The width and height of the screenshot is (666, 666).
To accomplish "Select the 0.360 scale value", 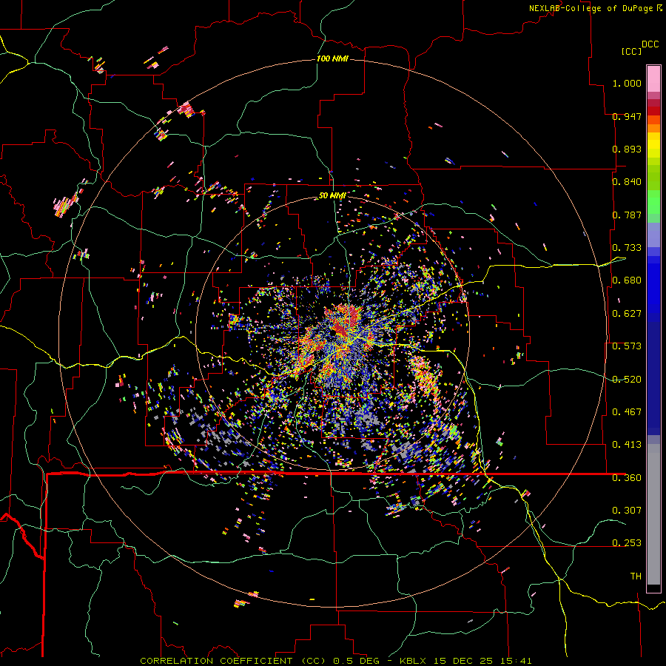I will 627,478.
